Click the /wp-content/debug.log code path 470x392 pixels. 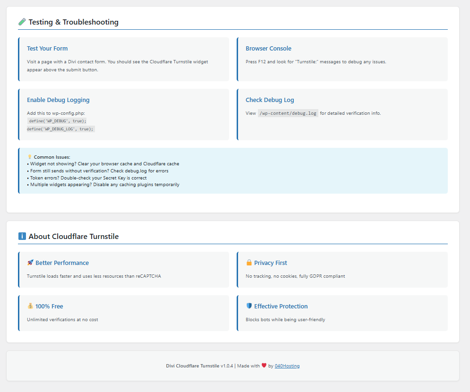[x=288, y=113]
